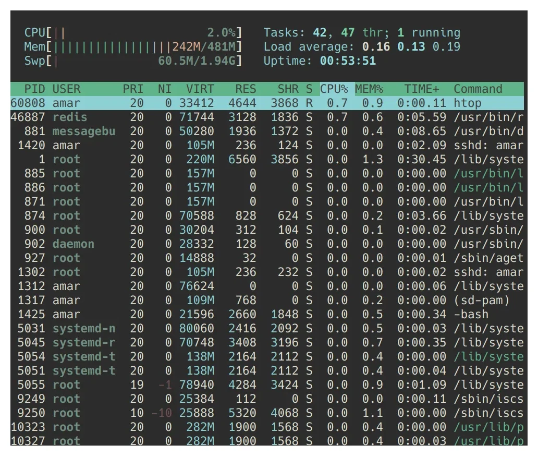Click the Tasks count line
Image resolution: width=538 pixels, height=456 pixels.
pyautogui.click(x=362, y=33)
